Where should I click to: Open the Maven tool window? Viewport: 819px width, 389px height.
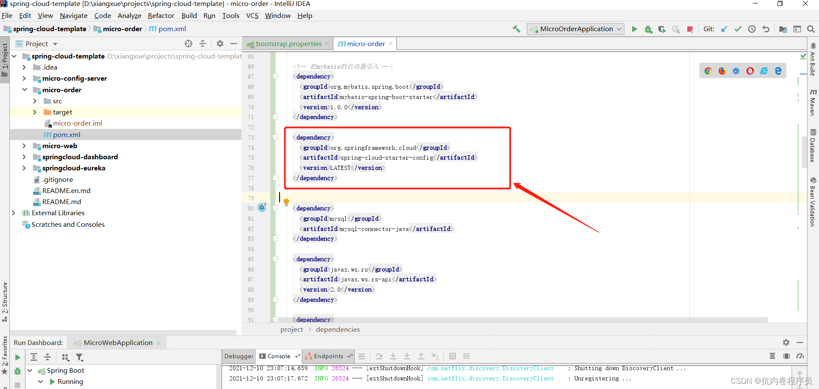(x=813, y=102)
